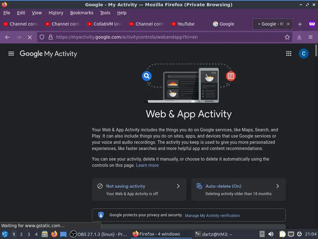Open the clipboard manager tray icon
The image size is (318, 239).
click(282, 234)
